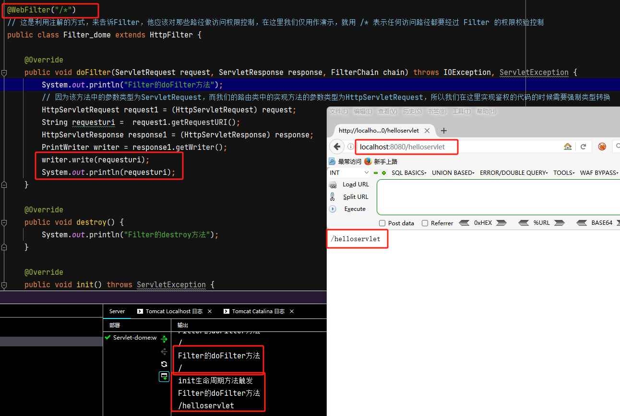620x416 pixels.
Task: Open the 编辑(E) browser menu
Action: click(363, 111)
